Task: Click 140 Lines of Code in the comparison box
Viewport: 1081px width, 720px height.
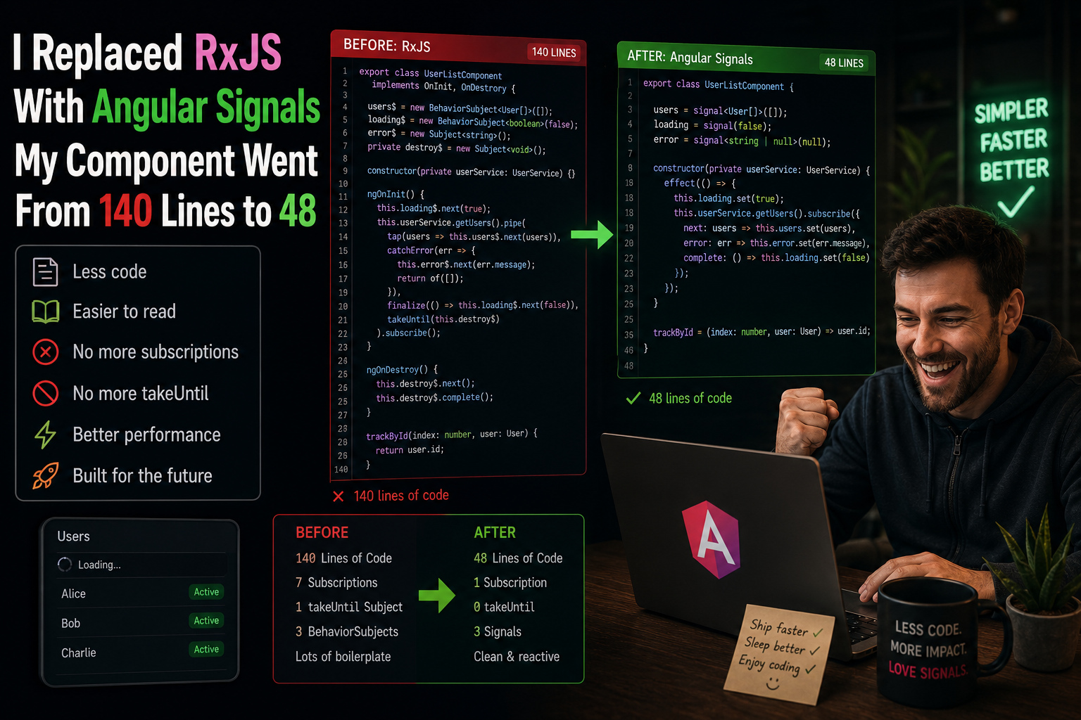Action: pyautogui.click(x=343, y=558)
